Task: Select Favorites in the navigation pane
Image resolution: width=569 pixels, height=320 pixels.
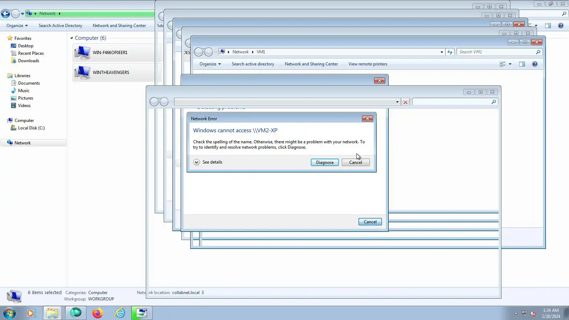Action: pos(23,38)
